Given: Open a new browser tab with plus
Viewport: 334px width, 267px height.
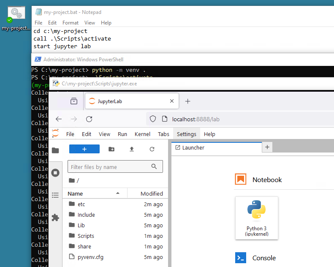Looking at the screenshot, I should (x=187, y=101).
